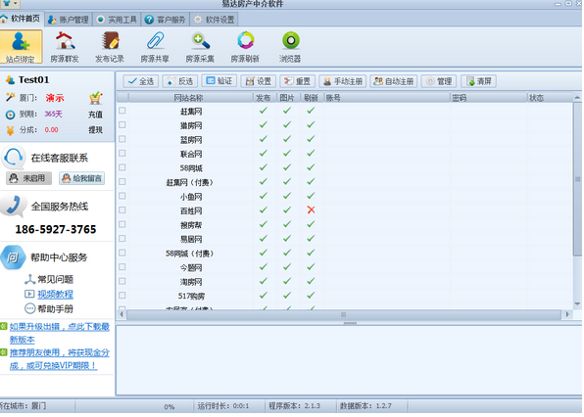Click the 全国服务热线 phone icon
584x417 pixels.
[14, 206]
